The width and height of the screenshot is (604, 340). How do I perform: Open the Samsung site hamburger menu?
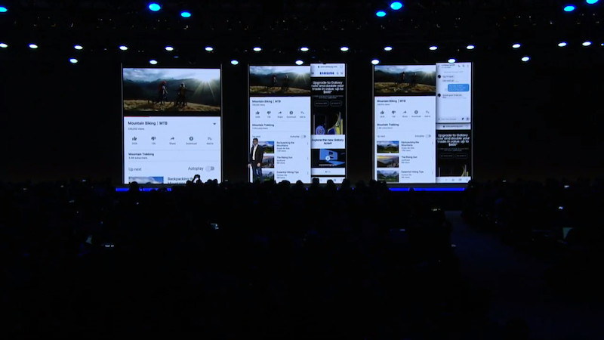click(x=342, y=73)
